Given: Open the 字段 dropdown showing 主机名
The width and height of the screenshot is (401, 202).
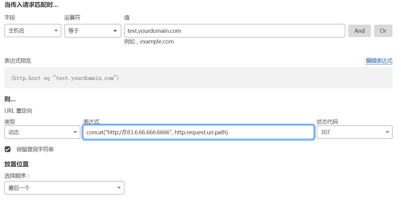Looking at the screenshot, I should pos(30,31).
